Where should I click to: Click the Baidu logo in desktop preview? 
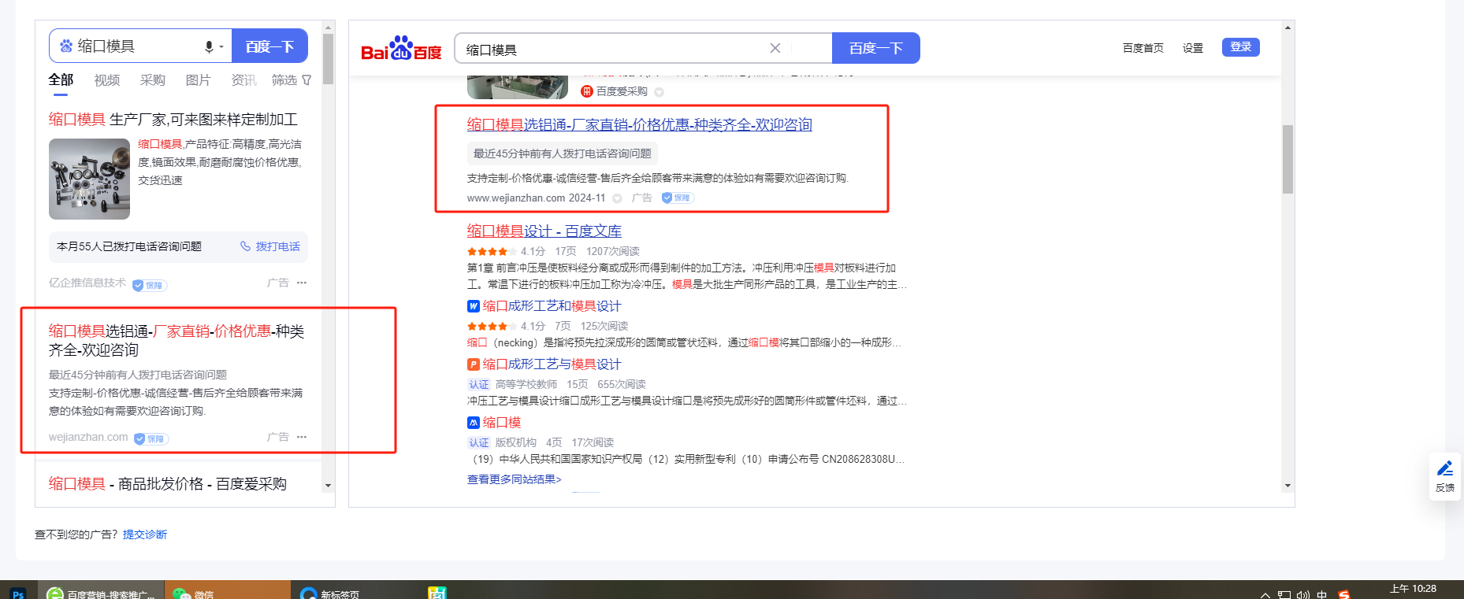[401, 48]
